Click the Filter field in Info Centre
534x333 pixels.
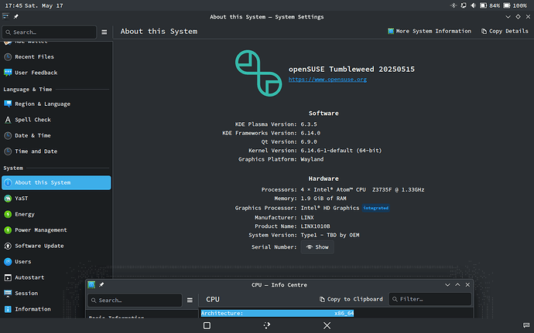[430, 299]
